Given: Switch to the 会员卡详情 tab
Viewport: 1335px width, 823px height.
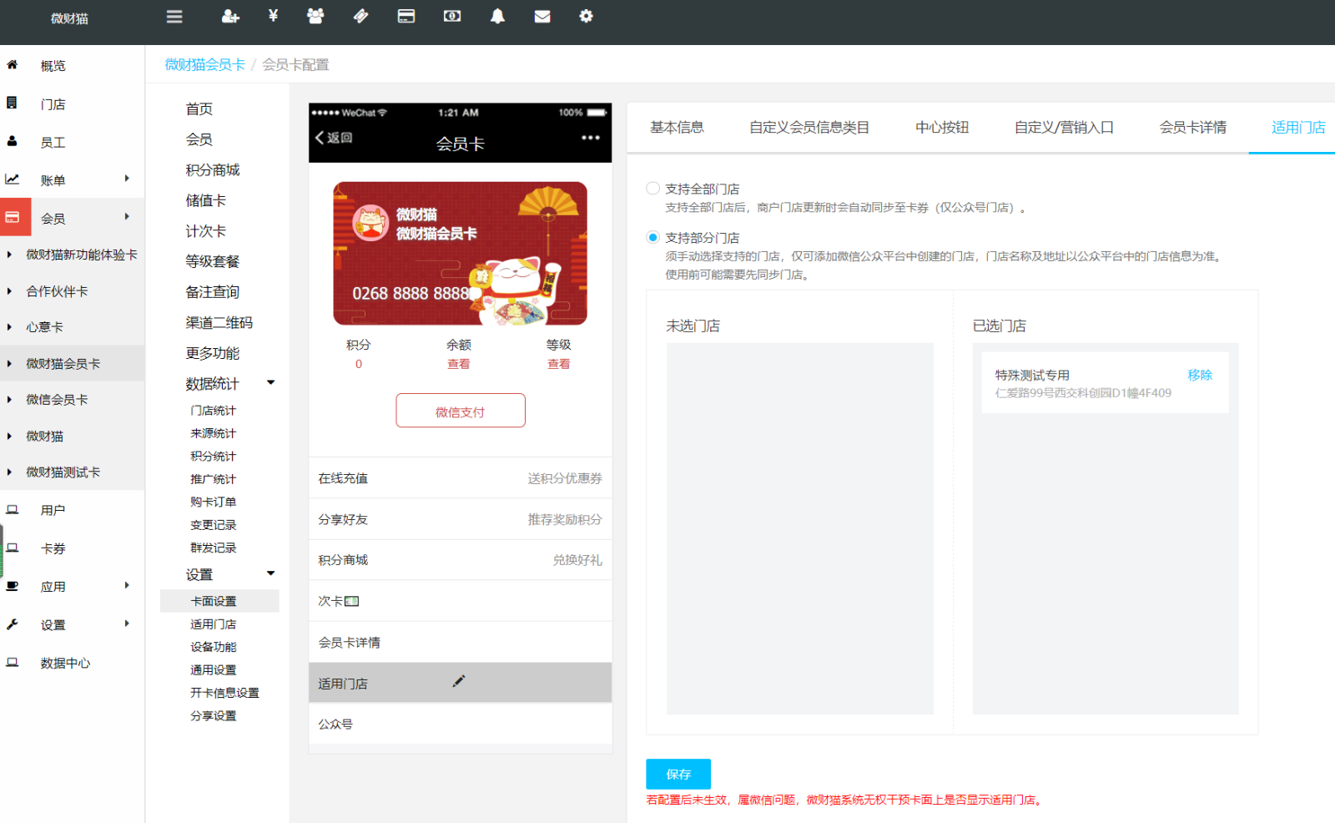Looking at the screenshot, I should coord(1193,127).
